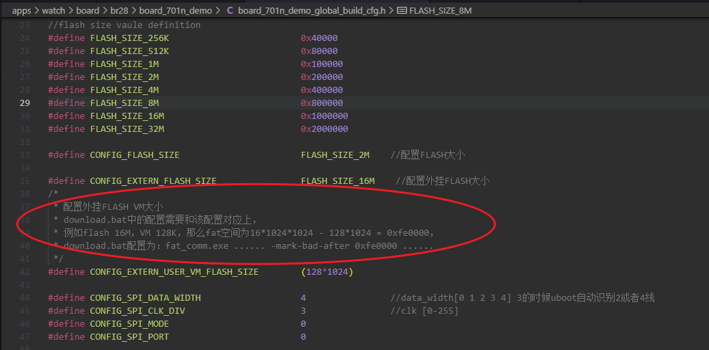Click the CONFIG_SPI_CLK_DIV macro name
The height and width of the screenshot is (350, 709).
pos(138,311)
